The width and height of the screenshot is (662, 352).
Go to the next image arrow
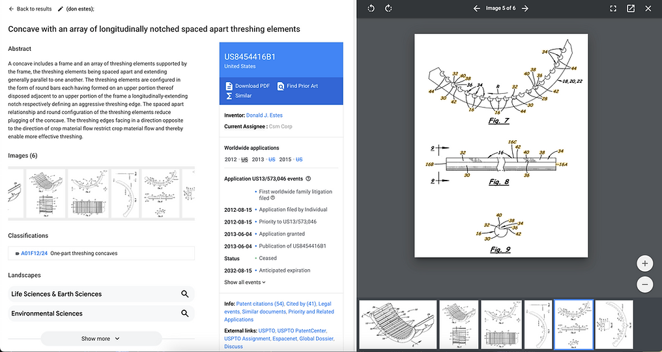pyautogui.click(x=525, y=8)
